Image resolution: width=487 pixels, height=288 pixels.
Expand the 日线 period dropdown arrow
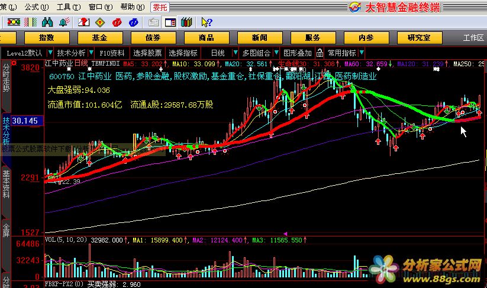tap(235, 53)
